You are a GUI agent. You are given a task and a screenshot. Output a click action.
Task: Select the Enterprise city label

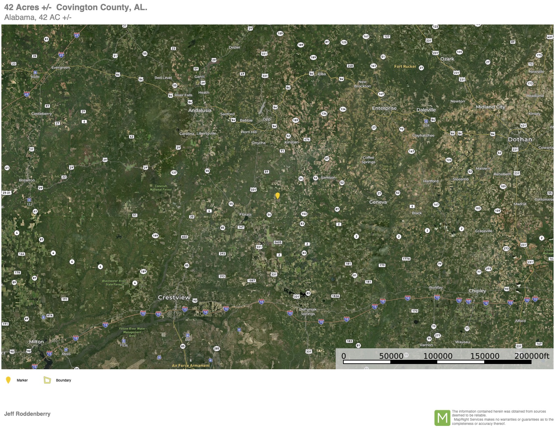[x=384, y=108]
